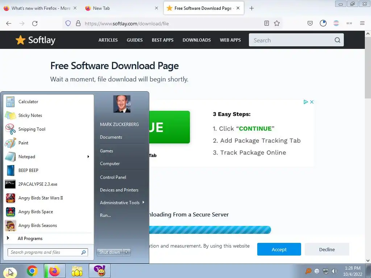Open the WEB APPS nav link

point(230,40)
